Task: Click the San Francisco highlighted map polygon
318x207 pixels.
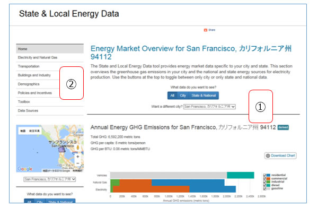Action: click(61, 150)
